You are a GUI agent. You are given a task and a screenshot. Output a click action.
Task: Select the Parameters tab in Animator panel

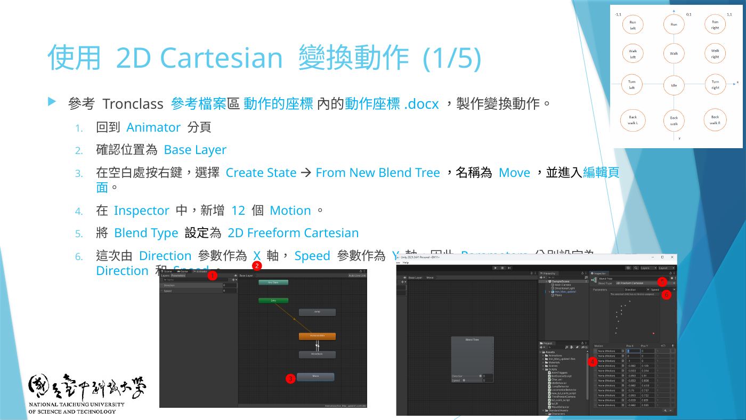pos(179,276)
